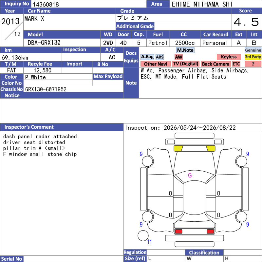Select the Other Navi badge
This screenshot has height=262, width=262.
point(155,64)
